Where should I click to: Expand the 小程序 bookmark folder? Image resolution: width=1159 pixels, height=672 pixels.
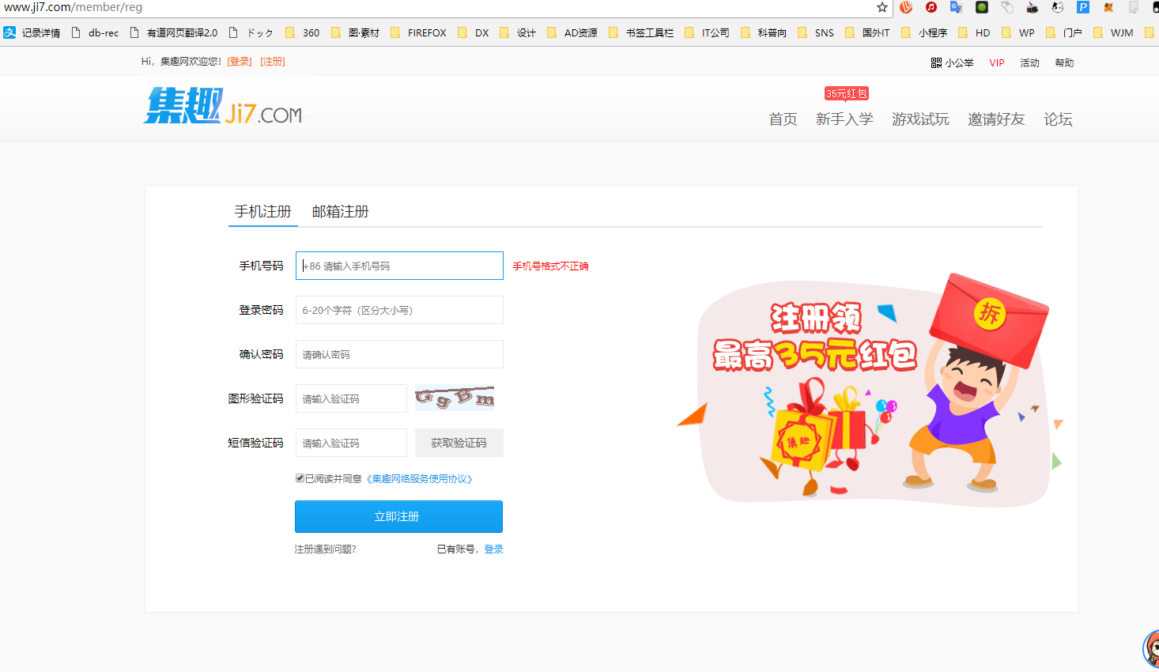click(924, 32)
